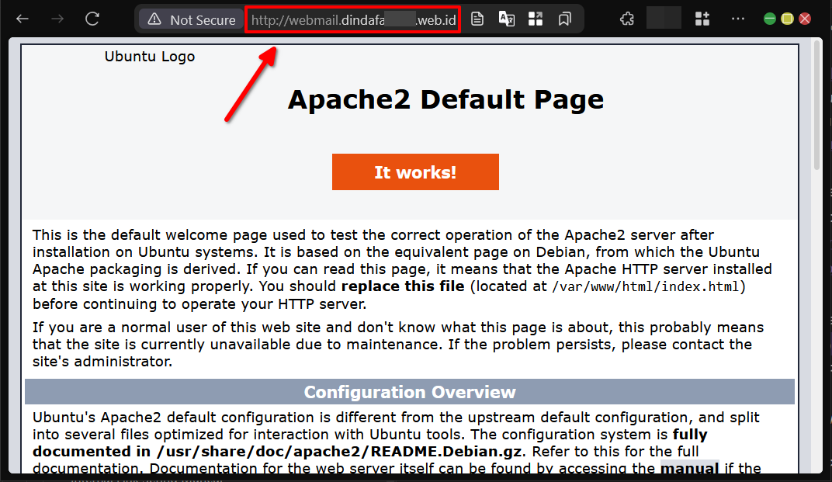
Task: Open the manual documentation link
Action: (688, 467)
